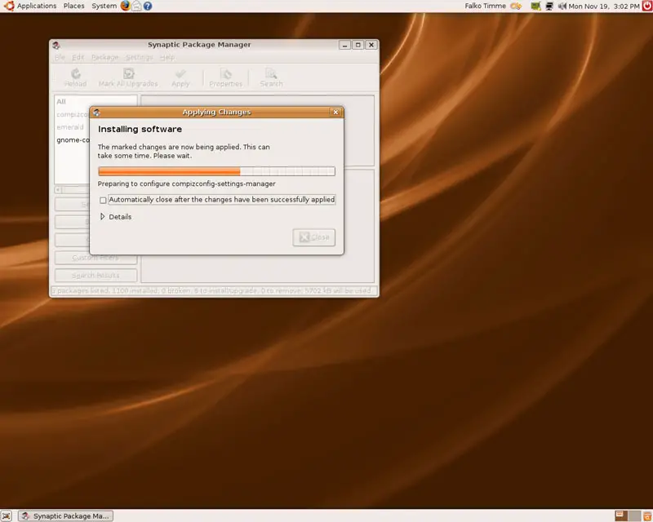Click the update notifier icon next to Falko Timme
Viewport: 653px width, 522px height.
[x=516, y=6]
